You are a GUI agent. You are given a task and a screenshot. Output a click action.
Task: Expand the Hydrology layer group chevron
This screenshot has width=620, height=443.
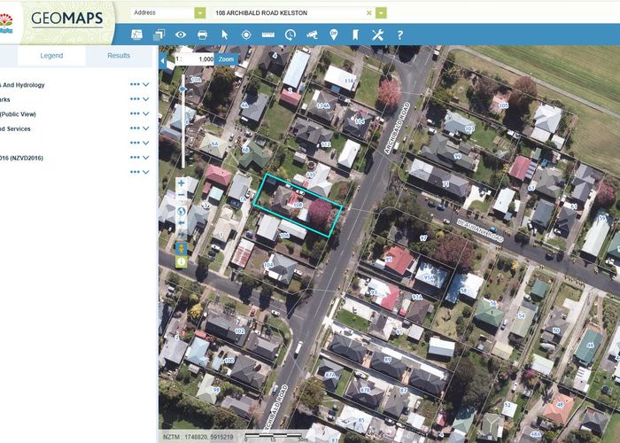pos(146,85)
